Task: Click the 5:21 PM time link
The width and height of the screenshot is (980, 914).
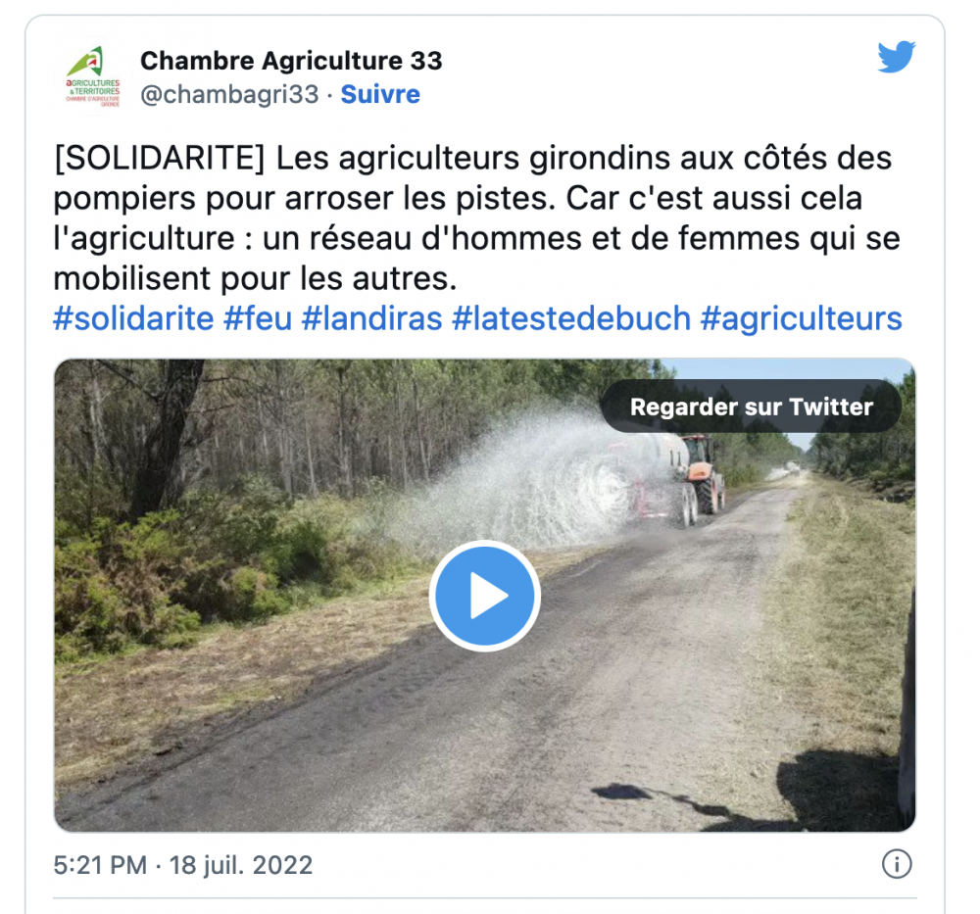Action: coord(100,865)
